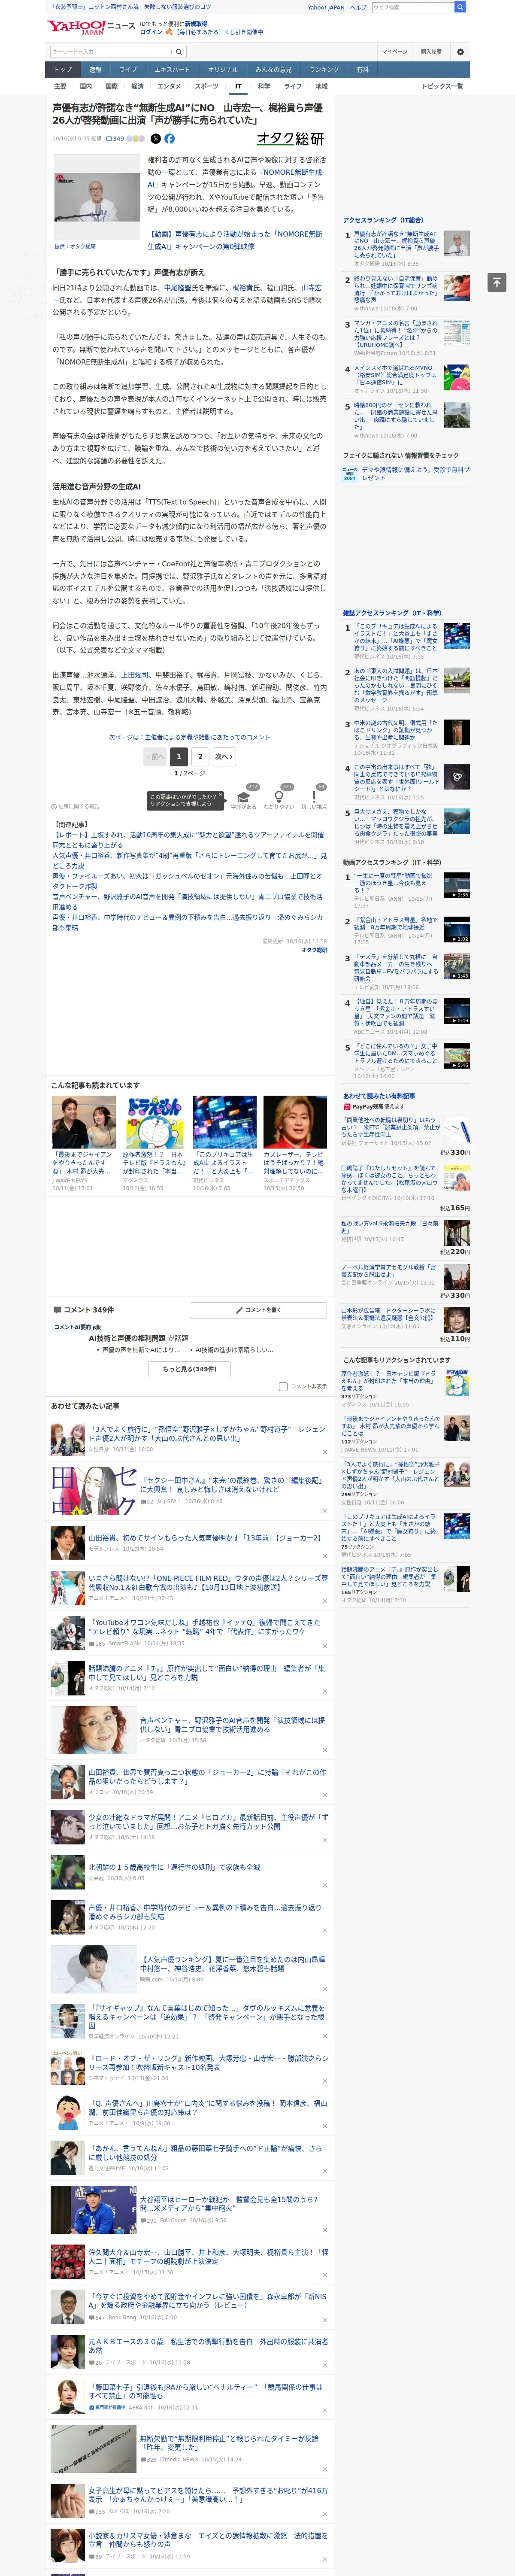Play video ranking 1 一生に一度の撮影
The width and height of the screenshot is (515, 2576).
click(456, 886)
